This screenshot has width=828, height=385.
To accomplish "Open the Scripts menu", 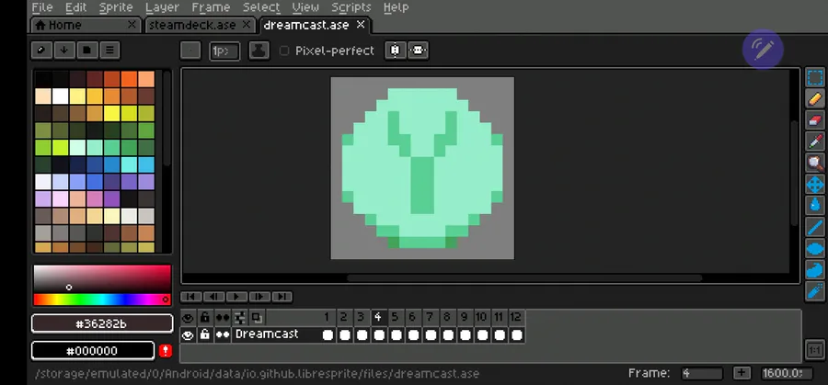I will pos(351,7).
